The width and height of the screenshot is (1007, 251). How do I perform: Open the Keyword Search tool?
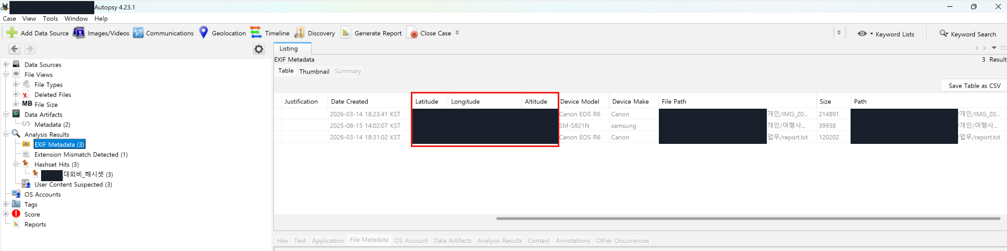967,34
